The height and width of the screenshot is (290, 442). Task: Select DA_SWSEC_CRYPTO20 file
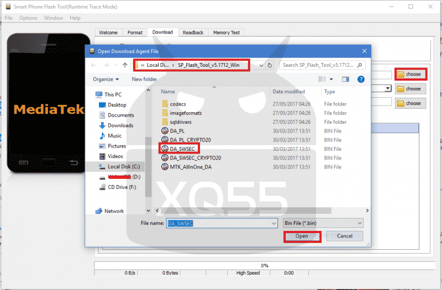coord(197,157)
